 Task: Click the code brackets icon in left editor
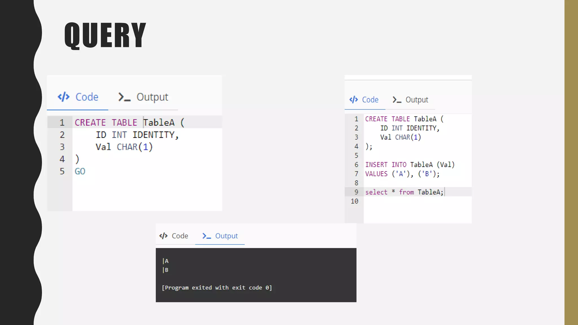point(64,97)
